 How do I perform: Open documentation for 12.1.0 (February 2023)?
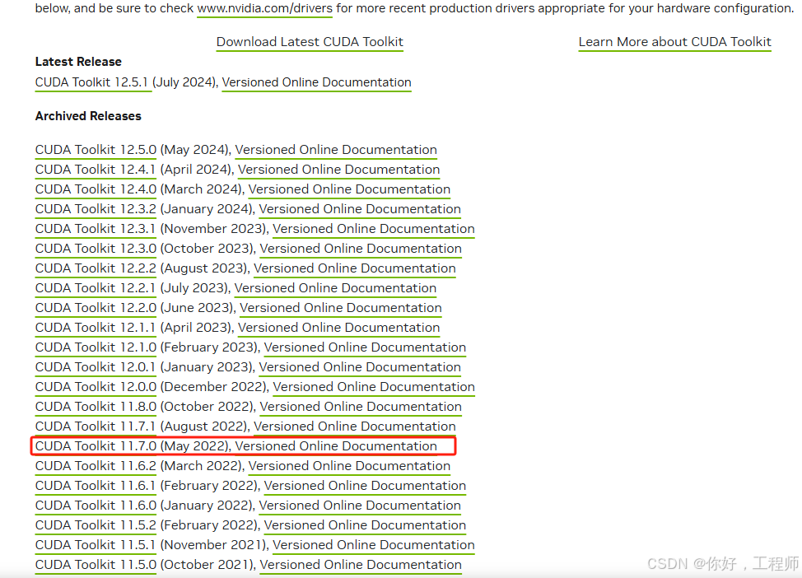(x=365, y=347)
